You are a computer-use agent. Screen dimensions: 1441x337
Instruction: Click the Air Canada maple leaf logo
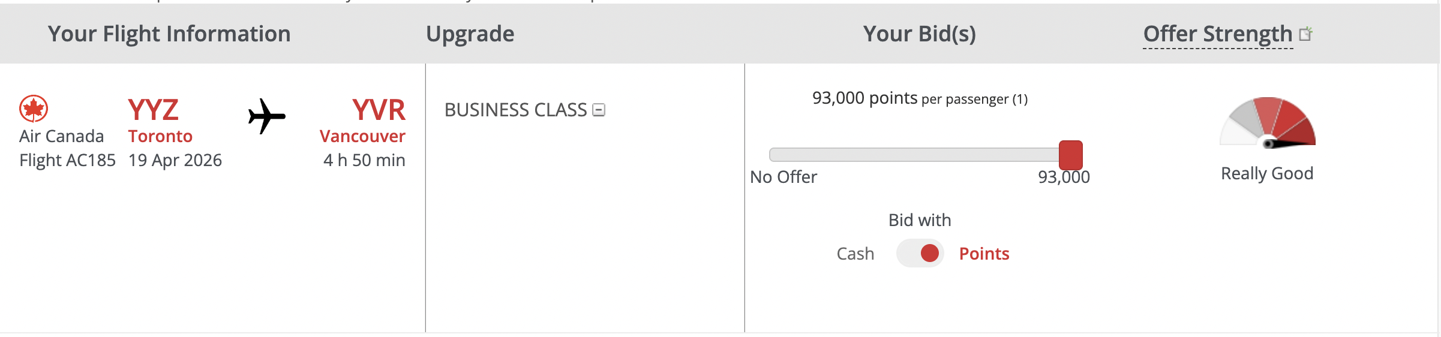click(x=34, y=109)
